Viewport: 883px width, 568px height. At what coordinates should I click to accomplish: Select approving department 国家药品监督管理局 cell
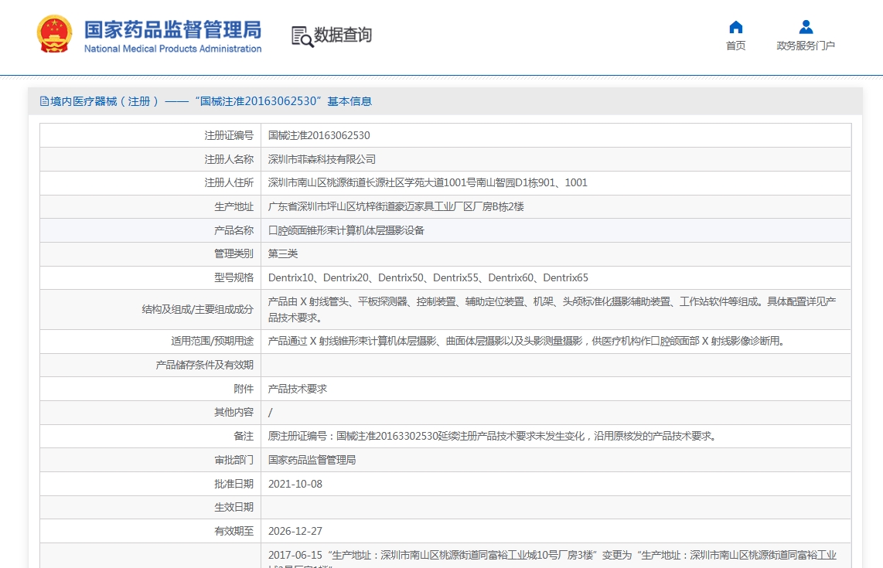coord(312,460)
